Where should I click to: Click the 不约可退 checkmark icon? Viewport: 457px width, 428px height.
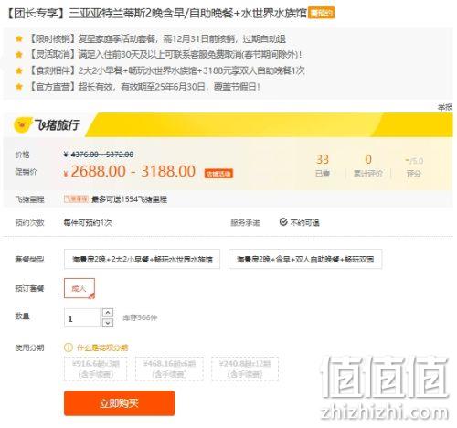pyautogui.click(x=283, y=222)
